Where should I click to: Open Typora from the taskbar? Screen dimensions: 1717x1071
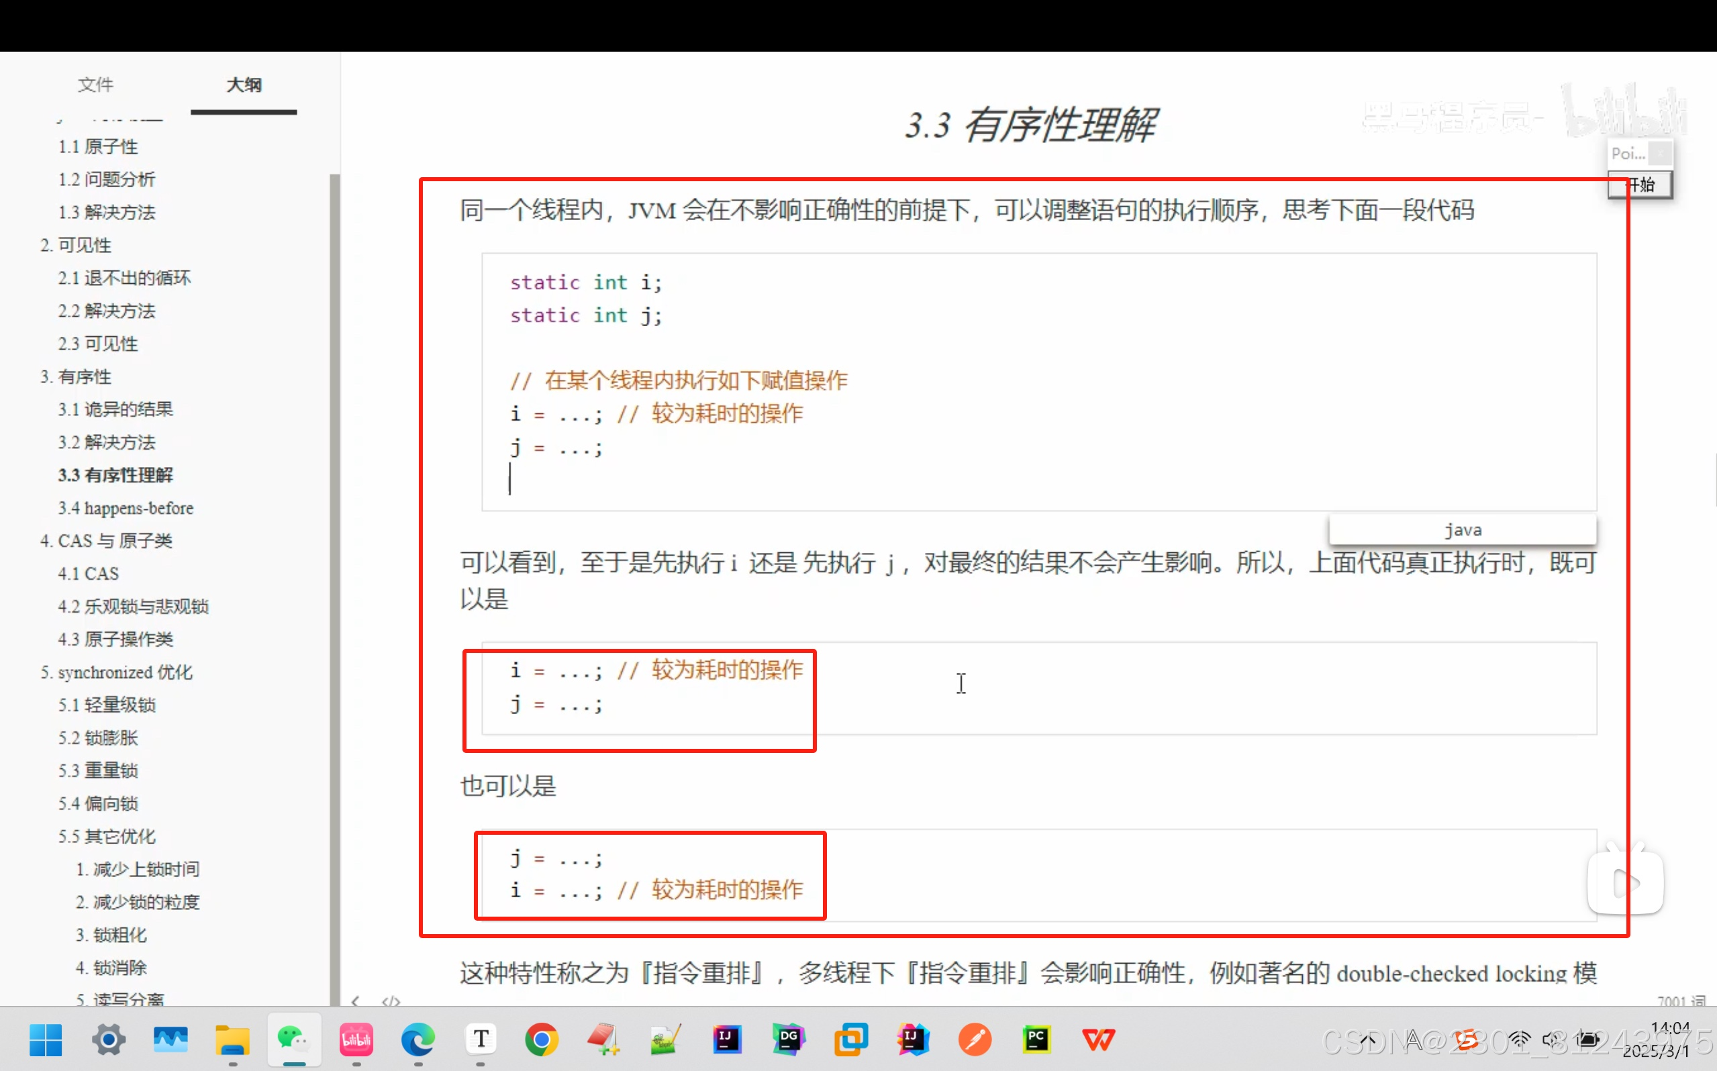pos(481,1040)
